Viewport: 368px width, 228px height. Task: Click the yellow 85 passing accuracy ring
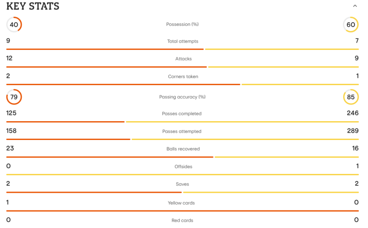click(x=351, y=97)
